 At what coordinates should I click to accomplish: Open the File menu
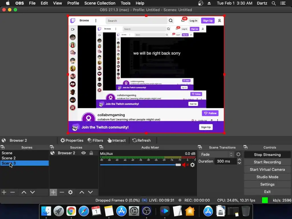(x=32, y=3)
